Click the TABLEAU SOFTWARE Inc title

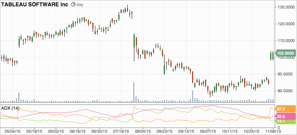point(35,4)
